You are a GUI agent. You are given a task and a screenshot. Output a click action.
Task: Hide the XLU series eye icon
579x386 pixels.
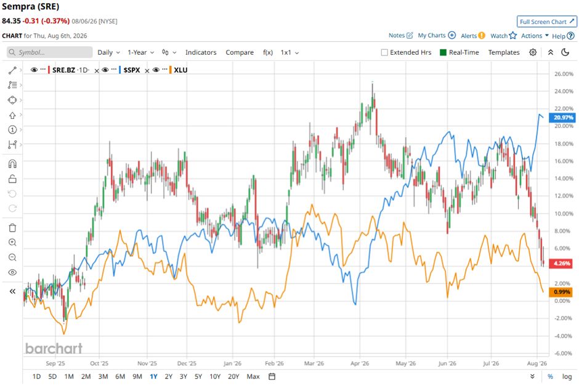pyautogui.click(x=156, y=70)
